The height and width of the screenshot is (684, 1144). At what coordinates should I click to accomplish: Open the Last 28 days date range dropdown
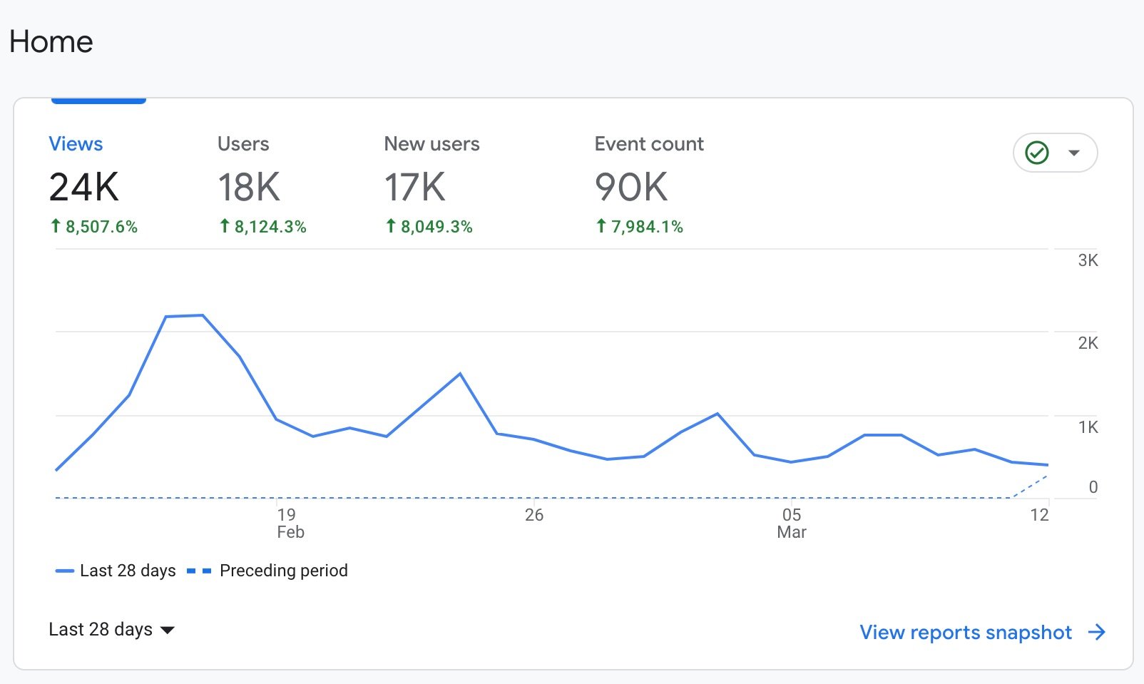click(111, 630)
